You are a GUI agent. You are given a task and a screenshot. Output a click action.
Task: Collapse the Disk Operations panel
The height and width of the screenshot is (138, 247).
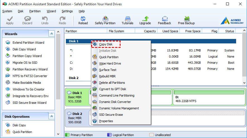tap(52, 116)
